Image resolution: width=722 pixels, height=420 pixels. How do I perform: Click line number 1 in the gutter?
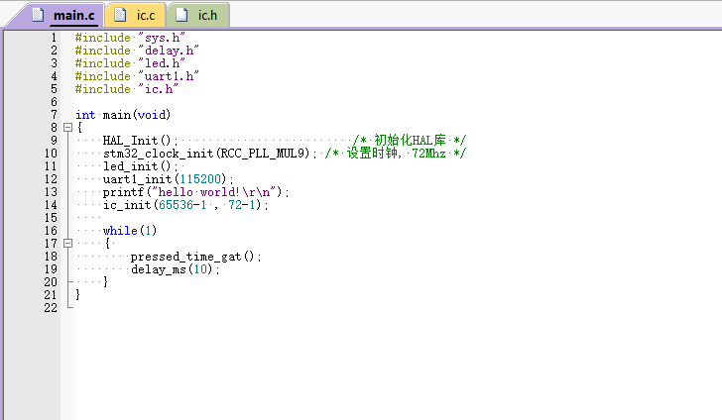coord(54,38)
